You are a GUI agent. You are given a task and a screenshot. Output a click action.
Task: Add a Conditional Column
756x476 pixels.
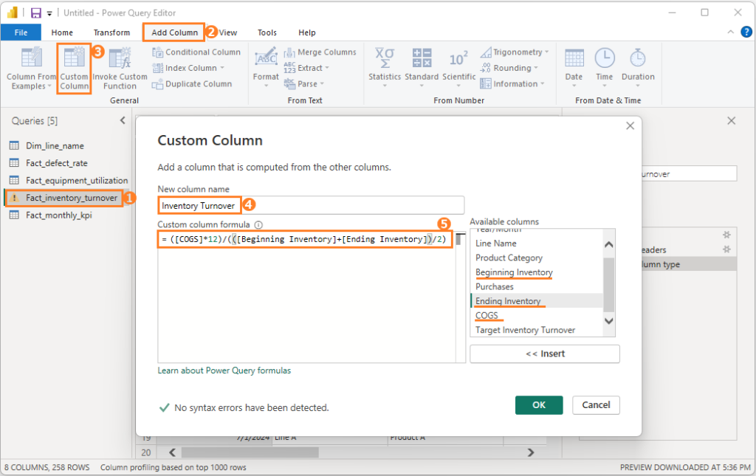point(196,52)
